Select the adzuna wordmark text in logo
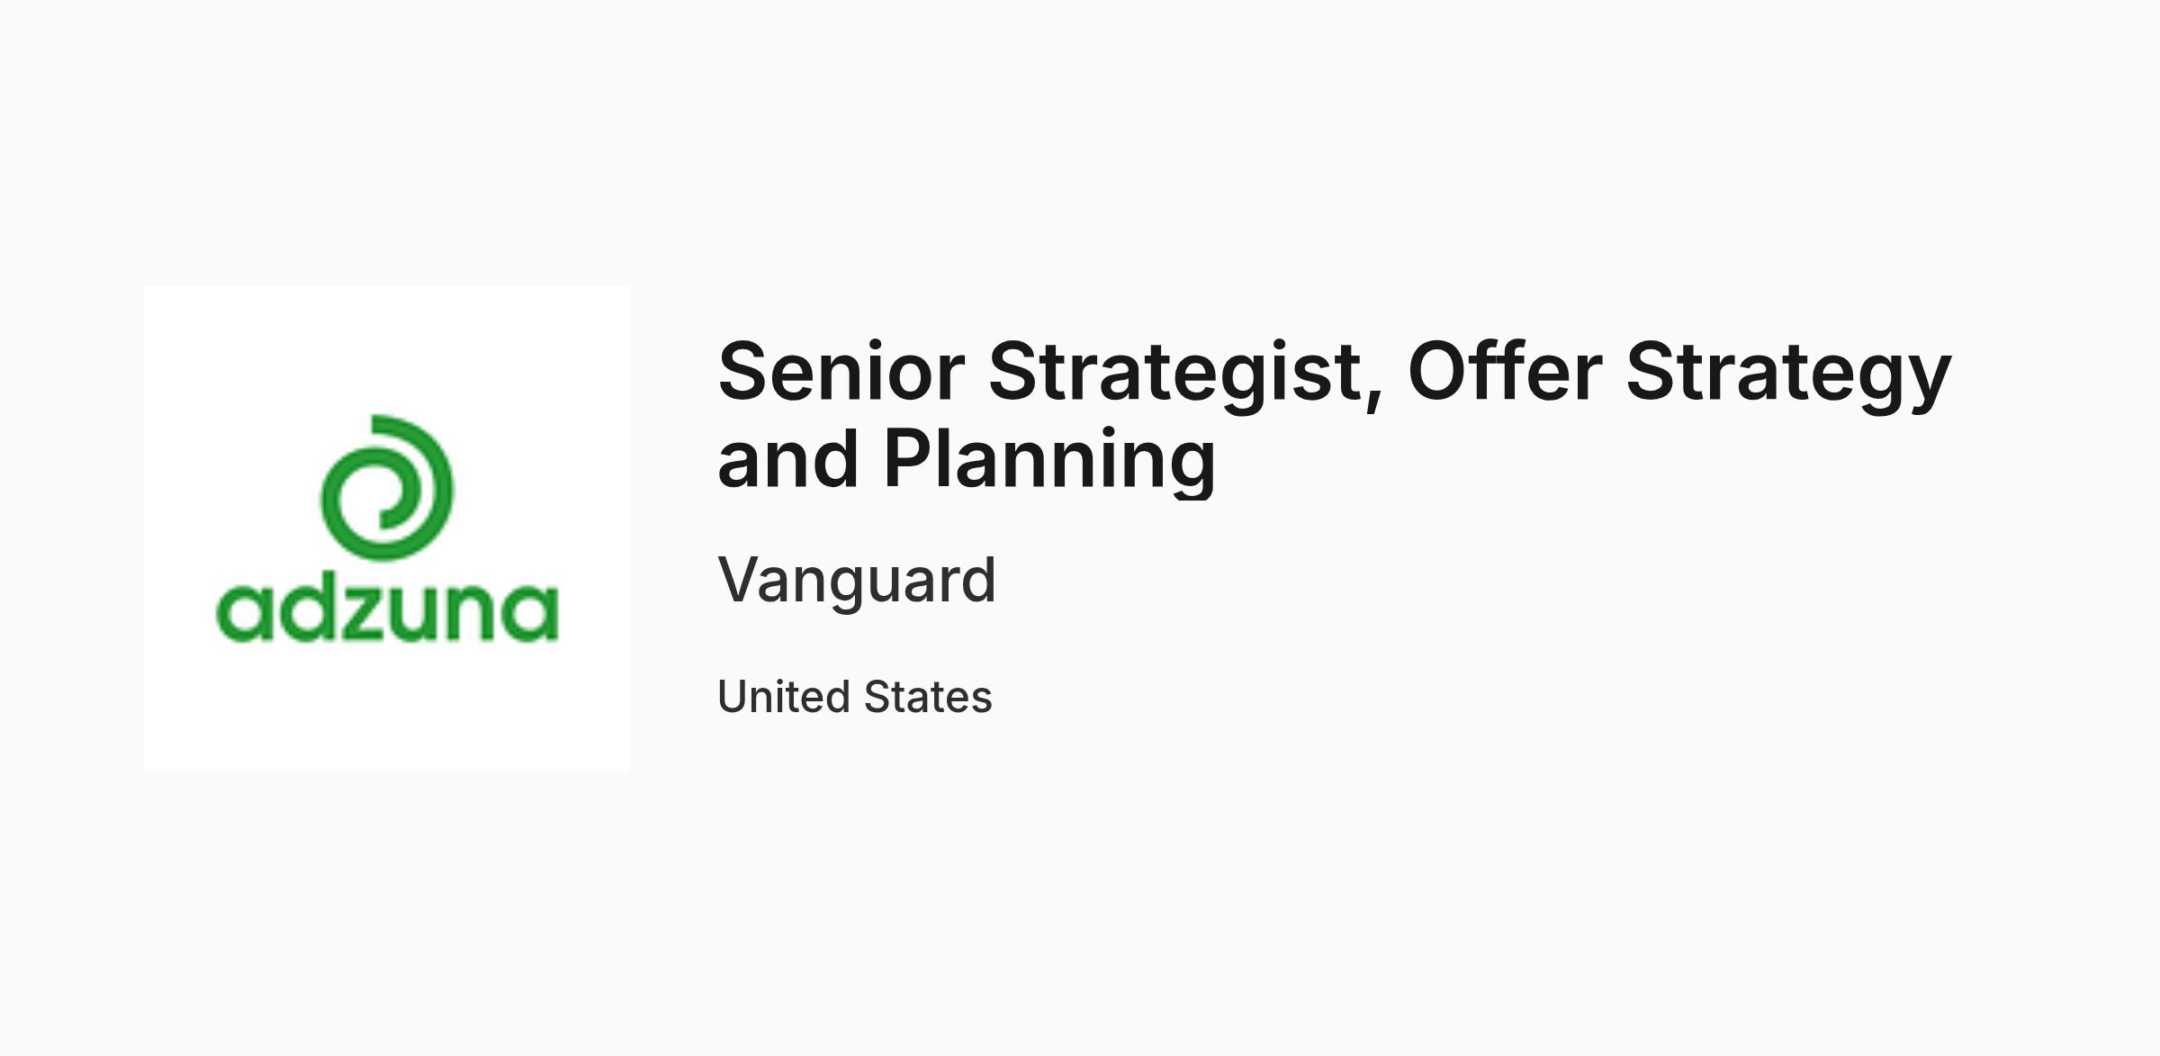The image size is (2160, 1056). (387, 613)
